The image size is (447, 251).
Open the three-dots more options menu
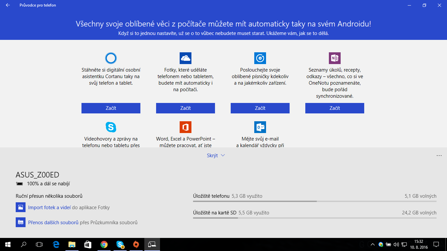(x=439, y=156)
